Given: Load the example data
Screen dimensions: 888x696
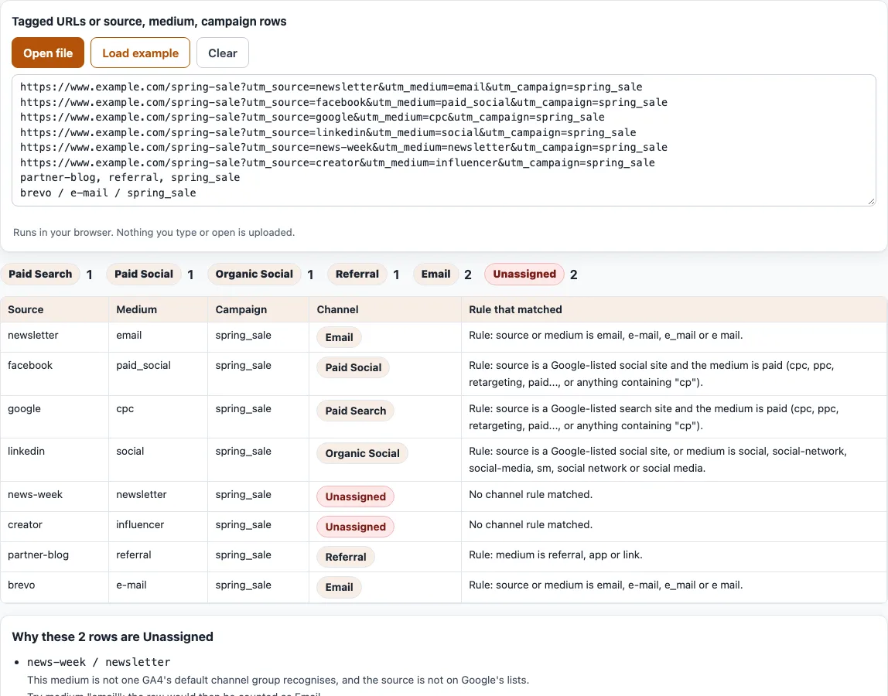Looking at the screenshot, I should [x=140, y=53].
